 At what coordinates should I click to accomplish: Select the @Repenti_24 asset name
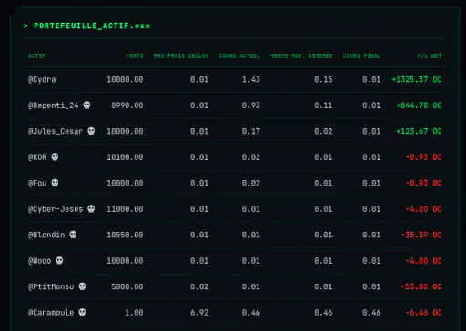(x=54, y=105)
